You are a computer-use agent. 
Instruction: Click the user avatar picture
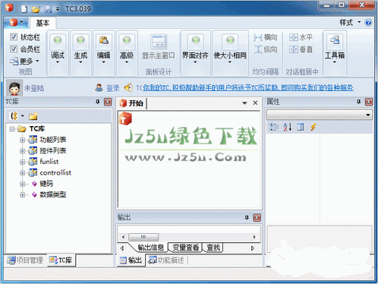pos(14,87)
